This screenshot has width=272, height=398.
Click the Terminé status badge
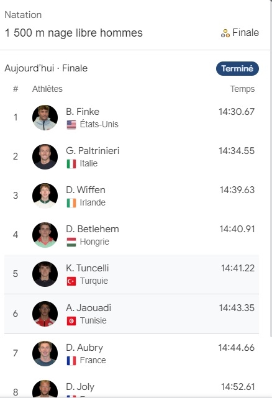(237, 68)
